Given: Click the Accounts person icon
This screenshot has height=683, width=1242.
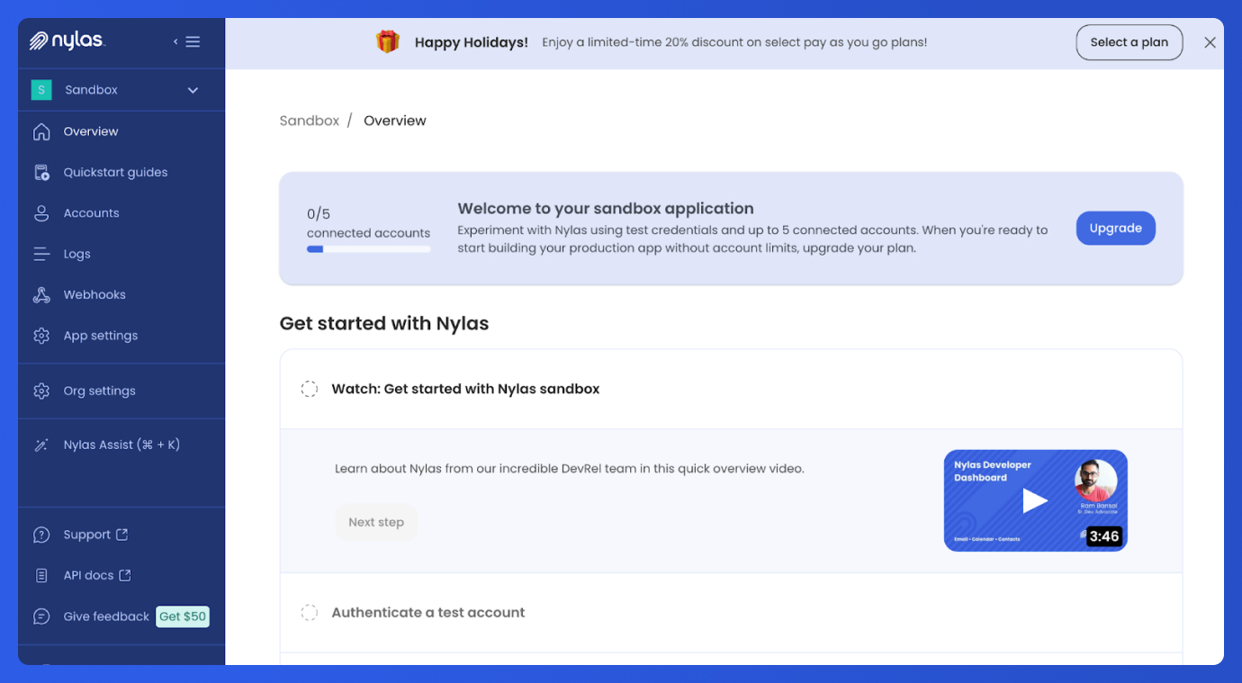Looking at the screenshot, I should tap(41, 213).
